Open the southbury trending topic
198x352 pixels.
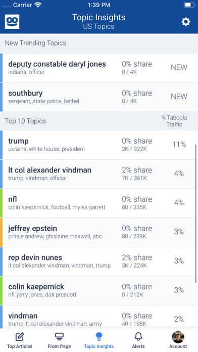[99, 97]
